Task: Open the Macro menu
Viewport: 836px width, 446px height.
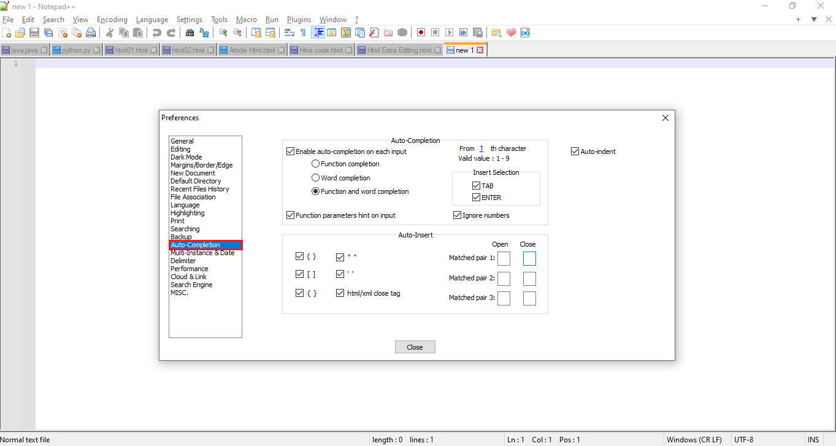Action: point(247,19)
